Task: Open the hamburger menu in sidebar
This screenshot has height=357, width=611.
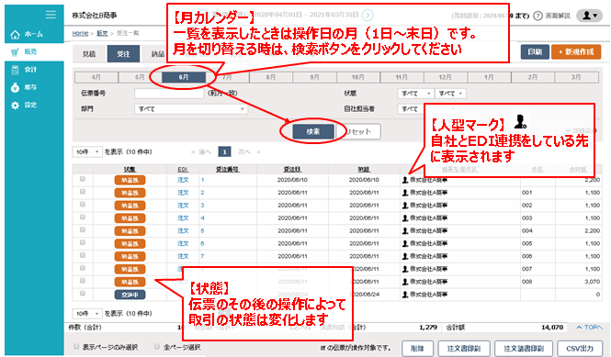Action: tap(51, 15)
